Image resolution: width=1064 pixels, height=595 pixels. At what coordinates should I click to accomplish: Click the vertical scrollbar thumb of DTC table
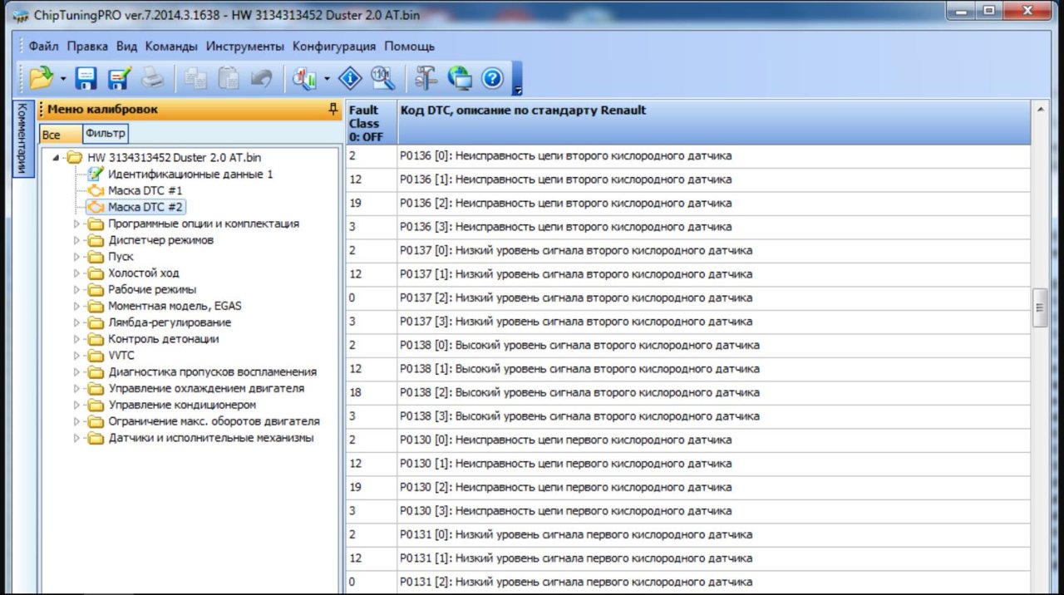click(1039, 307)
